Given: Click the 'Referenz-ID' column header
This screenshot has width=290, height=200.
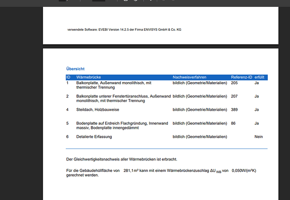Looking at the screenshot, I should click(x=241, y=77).
